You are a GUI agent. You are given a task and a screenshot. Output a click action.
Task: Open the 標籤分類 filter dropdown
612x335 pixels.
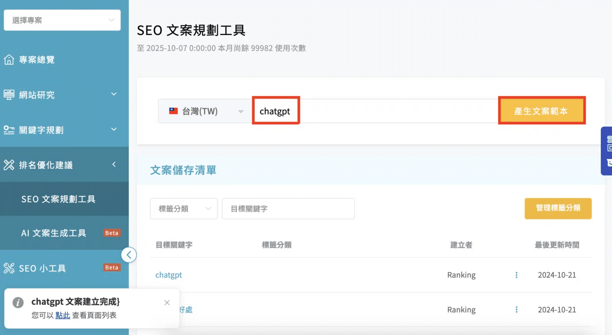tap(184, 209)
